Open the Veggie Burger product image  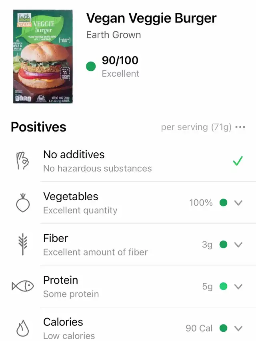[43, 56]
